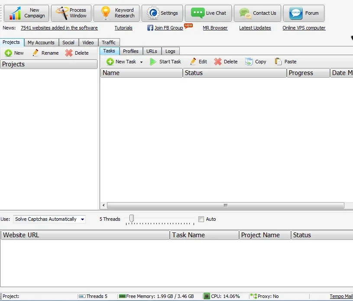Click the Proxy icon in the status bar
Viewport: 353px width, 301px height.
tap(253, 296)
